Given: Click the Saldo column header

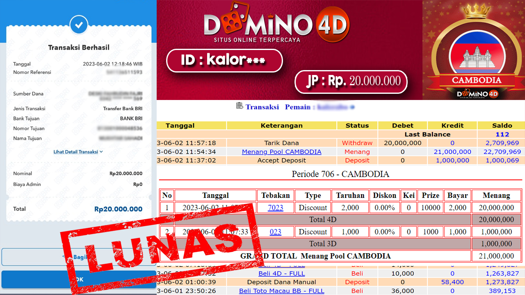Looking at the screenshot, I should click(502, 125).
